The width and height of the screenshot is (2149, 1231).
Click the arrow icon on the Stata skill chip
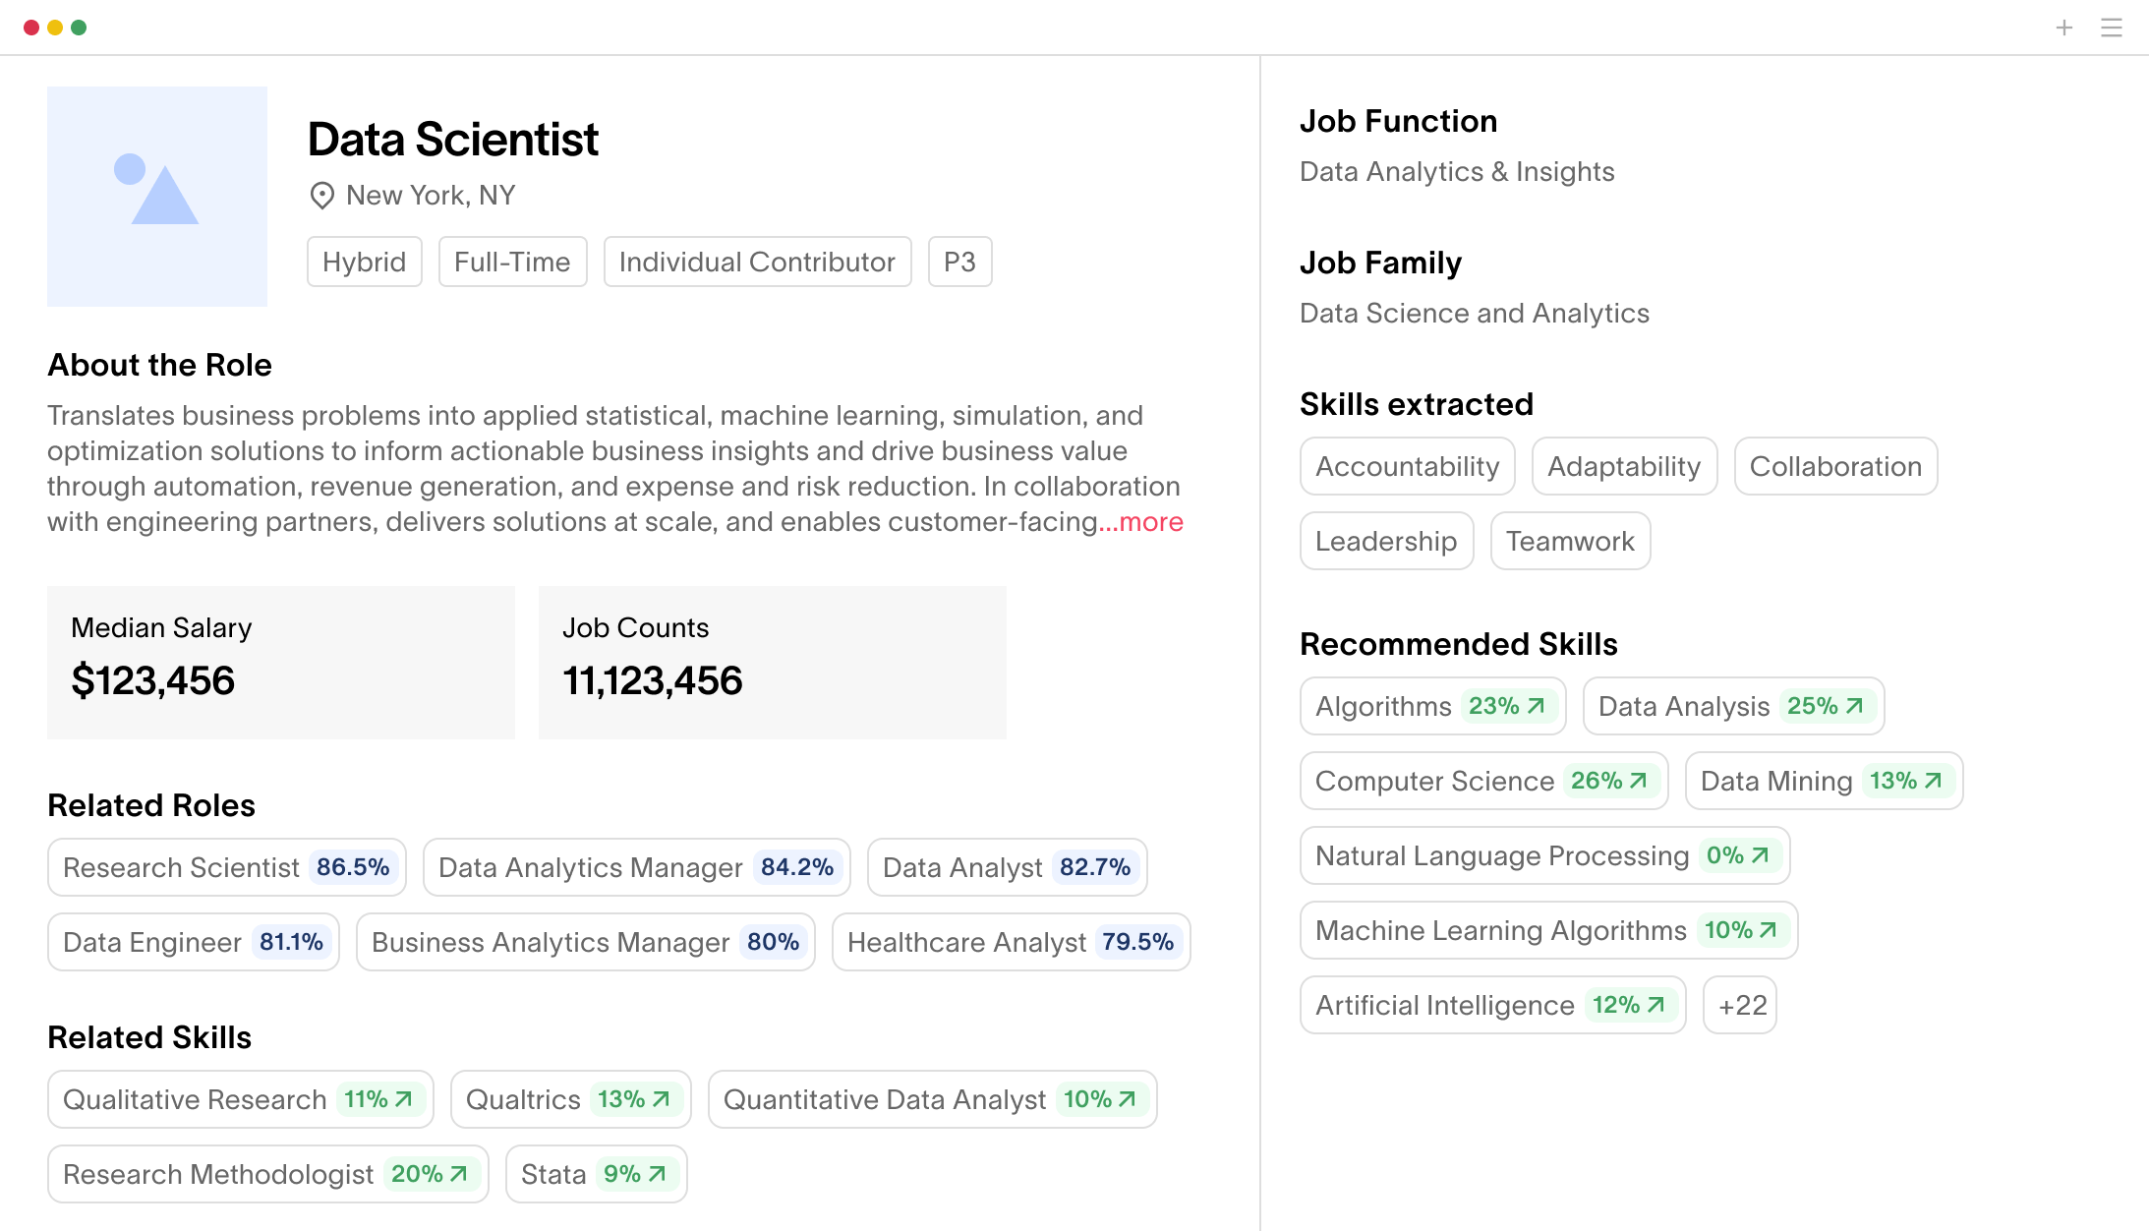click(x=658, y=1174)
